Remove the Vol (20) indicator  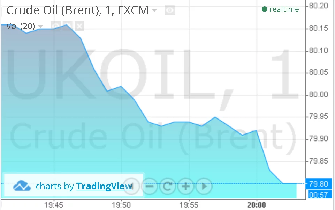pyautogui.click(x=80, y=26)
